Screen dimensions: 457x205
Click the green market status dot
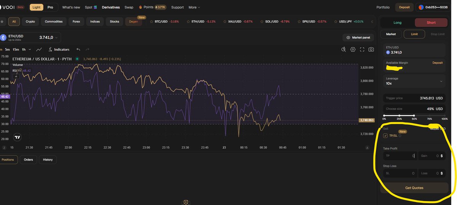(x=77, y=59)
